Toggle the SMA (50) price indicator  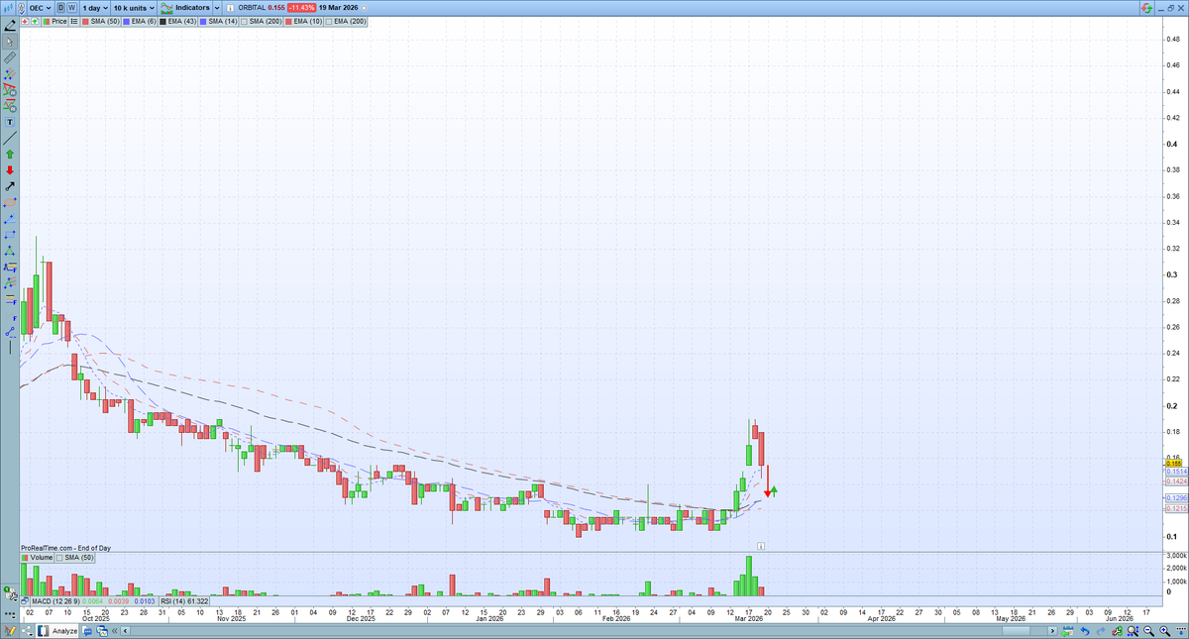pyautogui.click(x=101, y=22)
